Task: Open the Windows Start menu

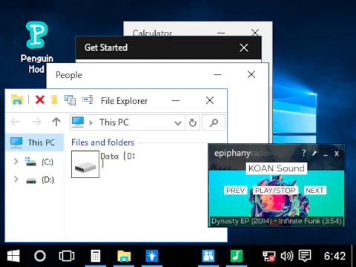Action: click(13, 256)
